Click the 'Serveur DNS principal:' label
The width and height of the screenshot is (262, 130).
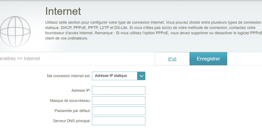click(72, 121)
